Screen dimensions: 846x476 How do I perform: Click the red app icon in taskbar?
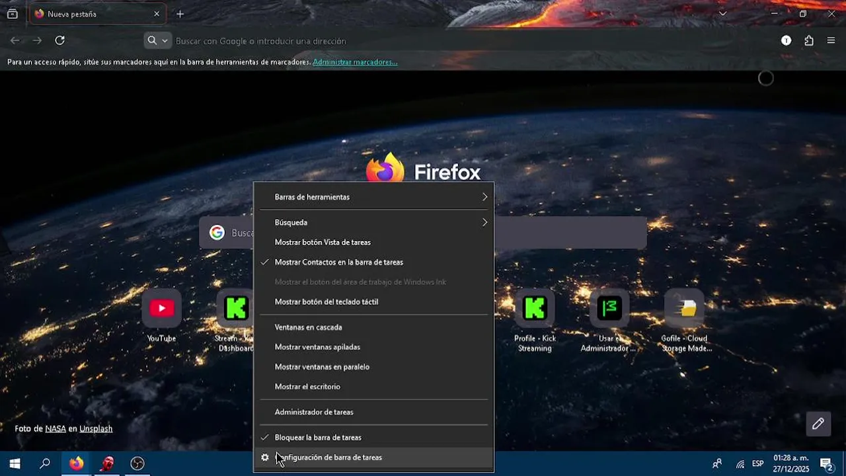point(107,463)
